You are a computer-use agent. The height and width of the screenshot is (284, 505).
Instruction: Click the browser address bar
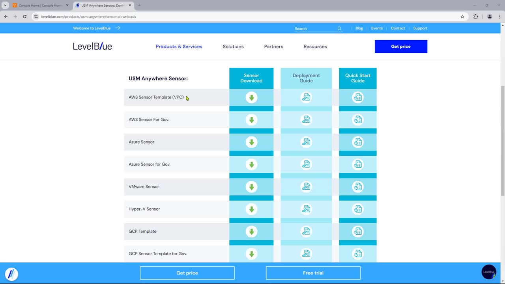(x=249, y=17)
